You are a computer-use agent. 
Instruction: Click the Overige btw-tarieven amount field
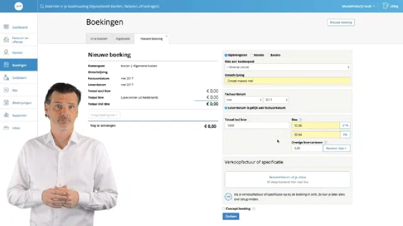tap(307, 148)
